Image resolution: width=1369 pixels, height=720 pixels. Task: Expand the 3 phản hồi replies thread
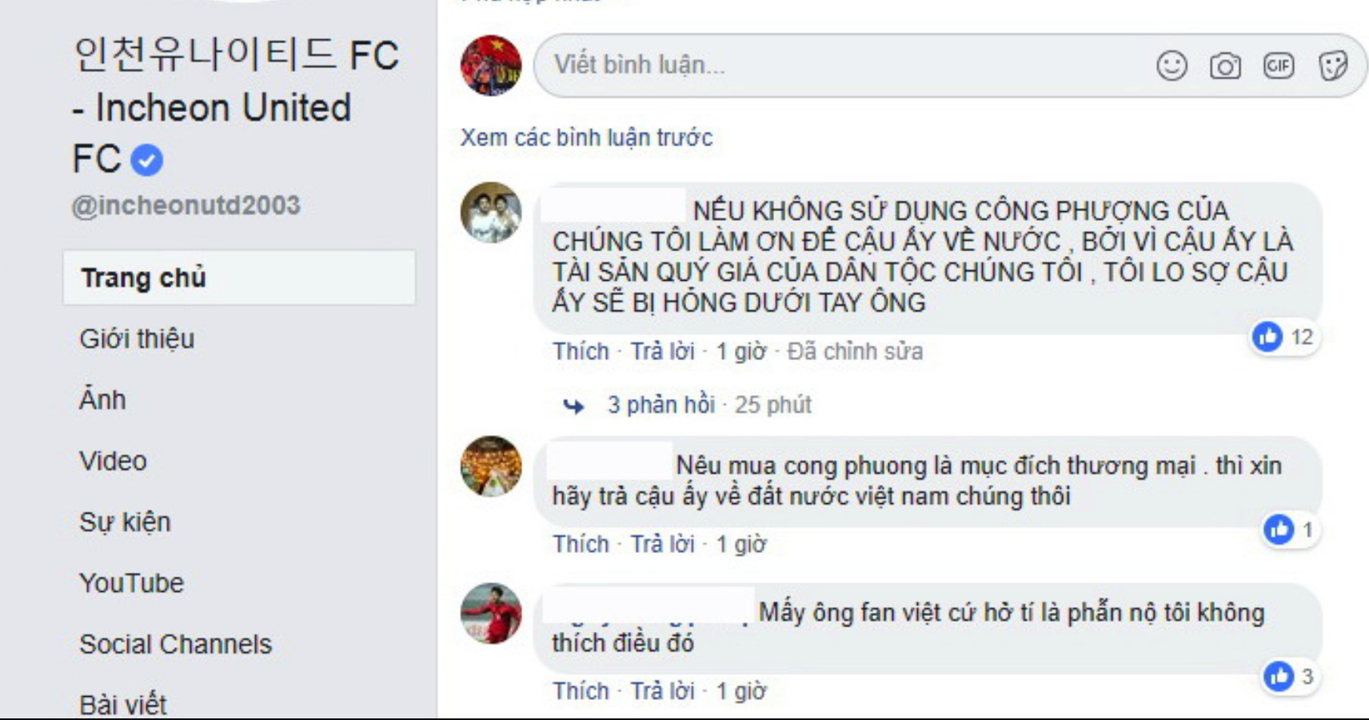pyautogui.click(x=661, y=405)
